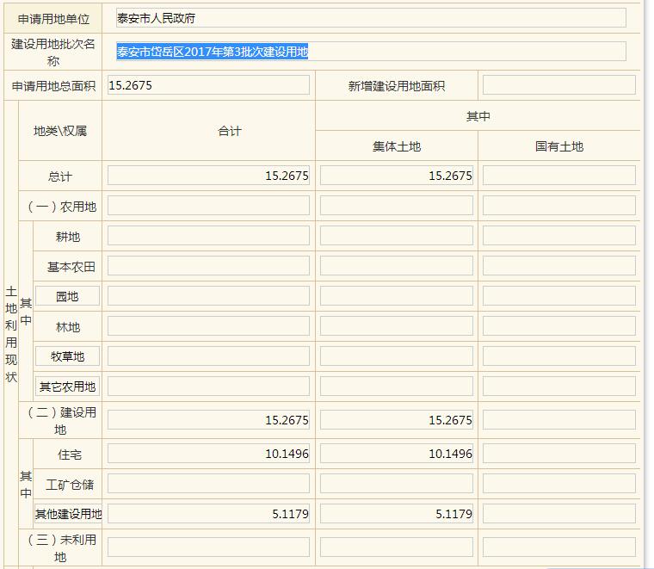Focus the 其他建设用地 集体土地 field showing 5.1179
654x569 pixels.
396,514
